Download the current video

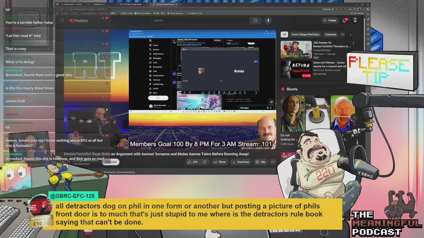tap(240, 162)
